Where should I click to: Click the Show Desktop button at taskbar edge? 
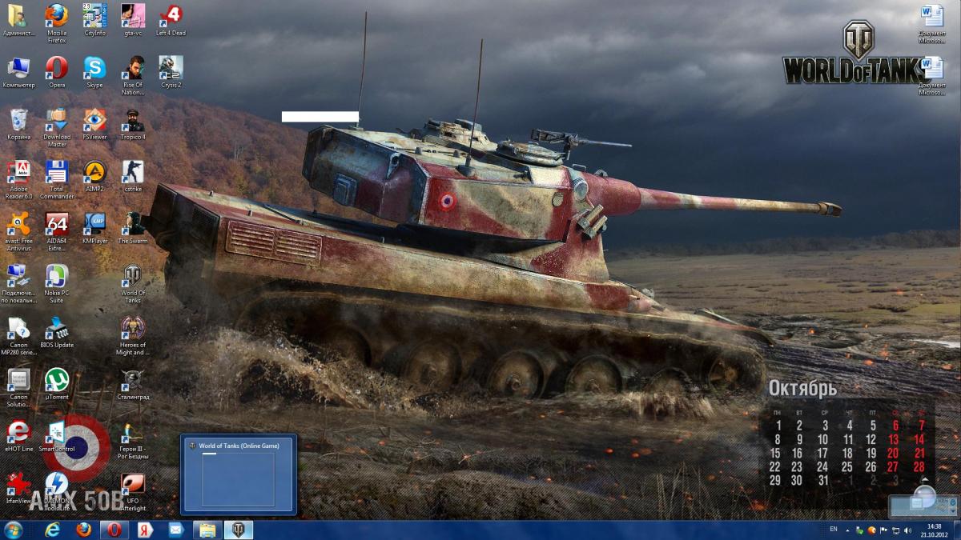[x=955, y=530]
